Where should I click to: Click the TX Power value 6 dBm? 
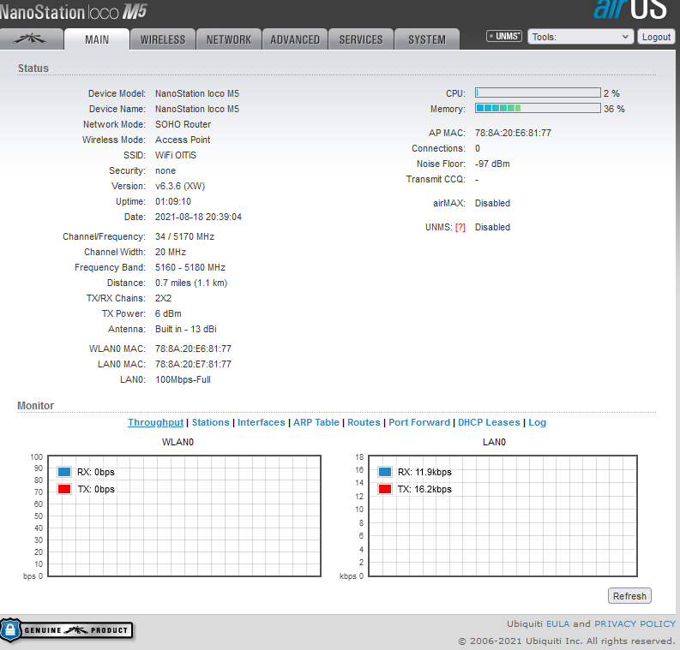pyautogui.click(x=168, y=313)
